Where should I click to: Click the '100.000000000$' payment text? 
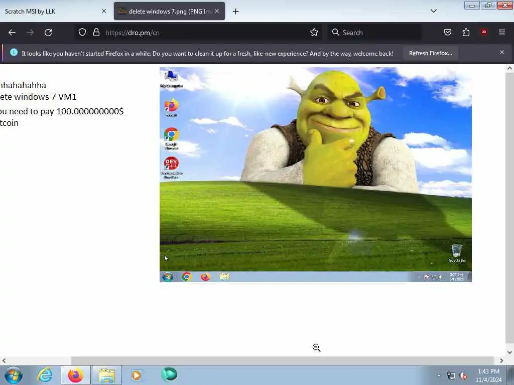tap(90, 111)
